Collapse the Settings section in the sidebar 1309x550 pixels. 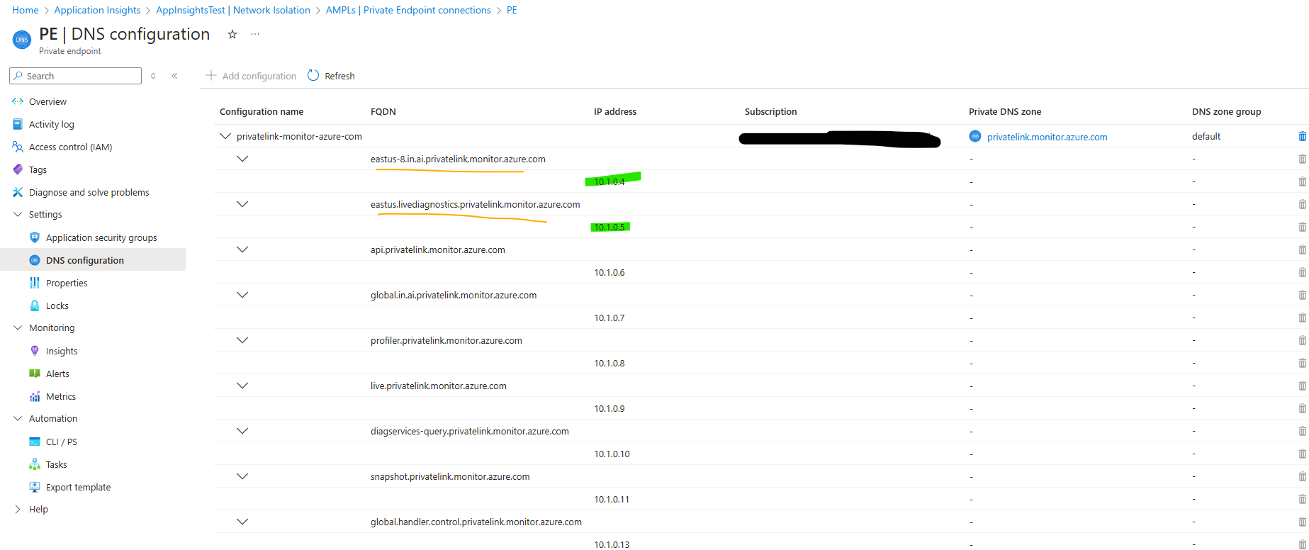point(18,215)
